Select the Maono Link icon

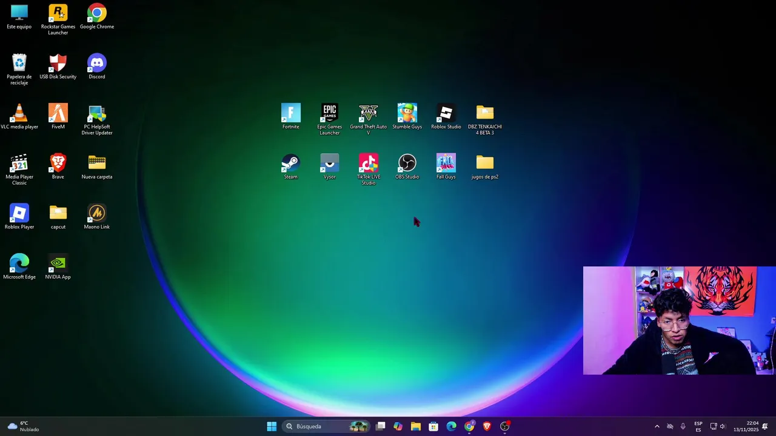[x=97, y=217]
